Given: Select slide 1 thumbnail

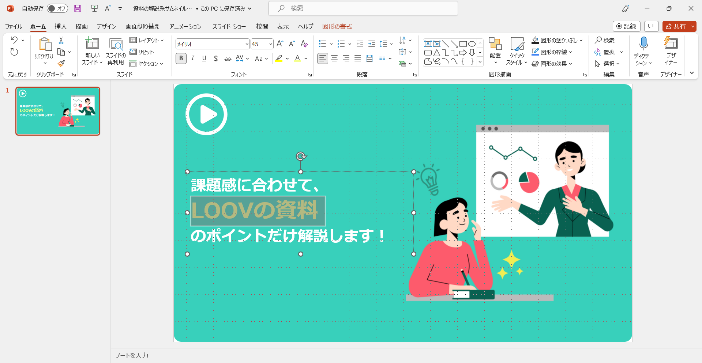Looking at the screenshot, I should [x=58, y=111].
